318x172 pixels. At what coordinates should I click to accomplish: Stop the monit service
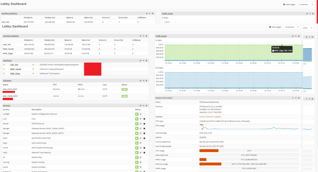[144, 148]
